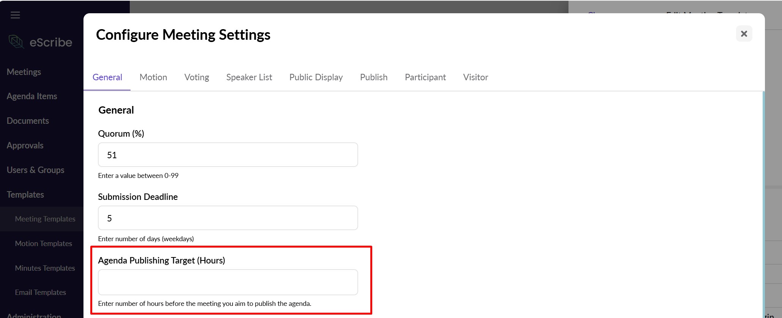Open Meetings in the sidebar
This screenshot has height=318, width=782.
point(24,72)
